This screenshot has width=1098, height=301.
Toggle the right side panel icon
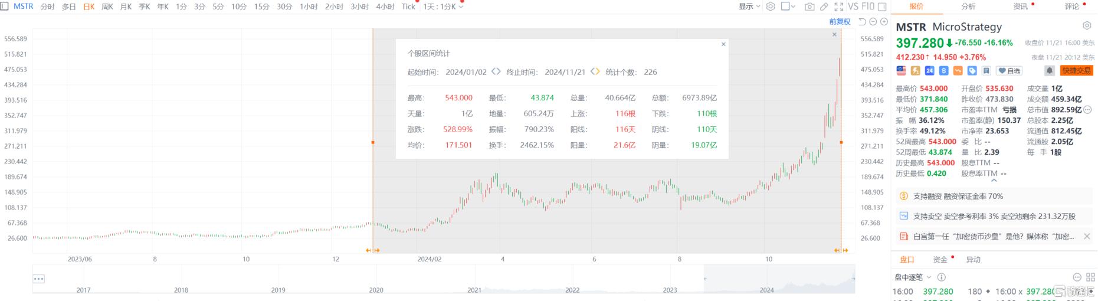tap(882, 6)
